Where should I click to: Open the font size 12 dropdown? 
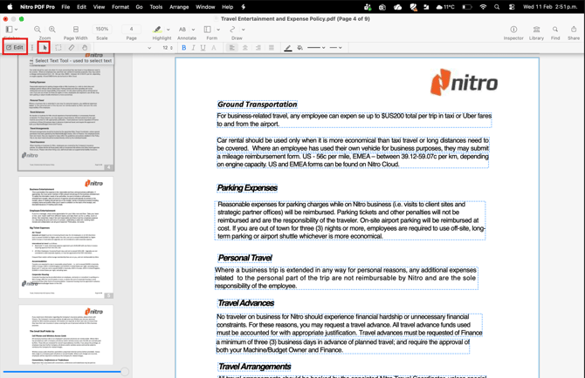[168, 48]
